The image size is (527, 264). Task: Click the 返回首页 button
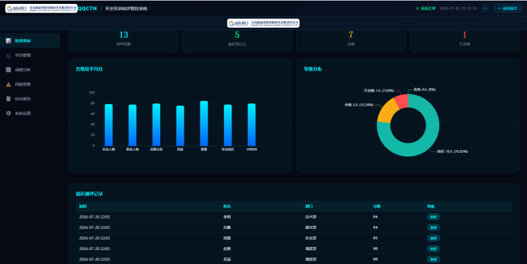507,9
